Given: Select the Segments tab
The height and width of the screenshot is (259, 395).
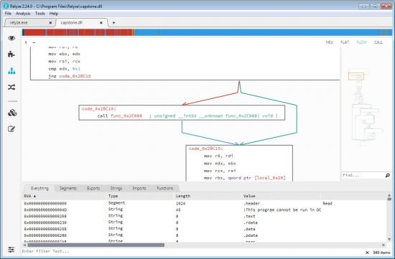Looking at the screenshot, I should pos(68,188).
